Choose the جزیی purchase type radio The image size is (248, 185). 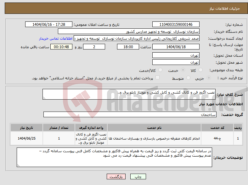[209, 78]
